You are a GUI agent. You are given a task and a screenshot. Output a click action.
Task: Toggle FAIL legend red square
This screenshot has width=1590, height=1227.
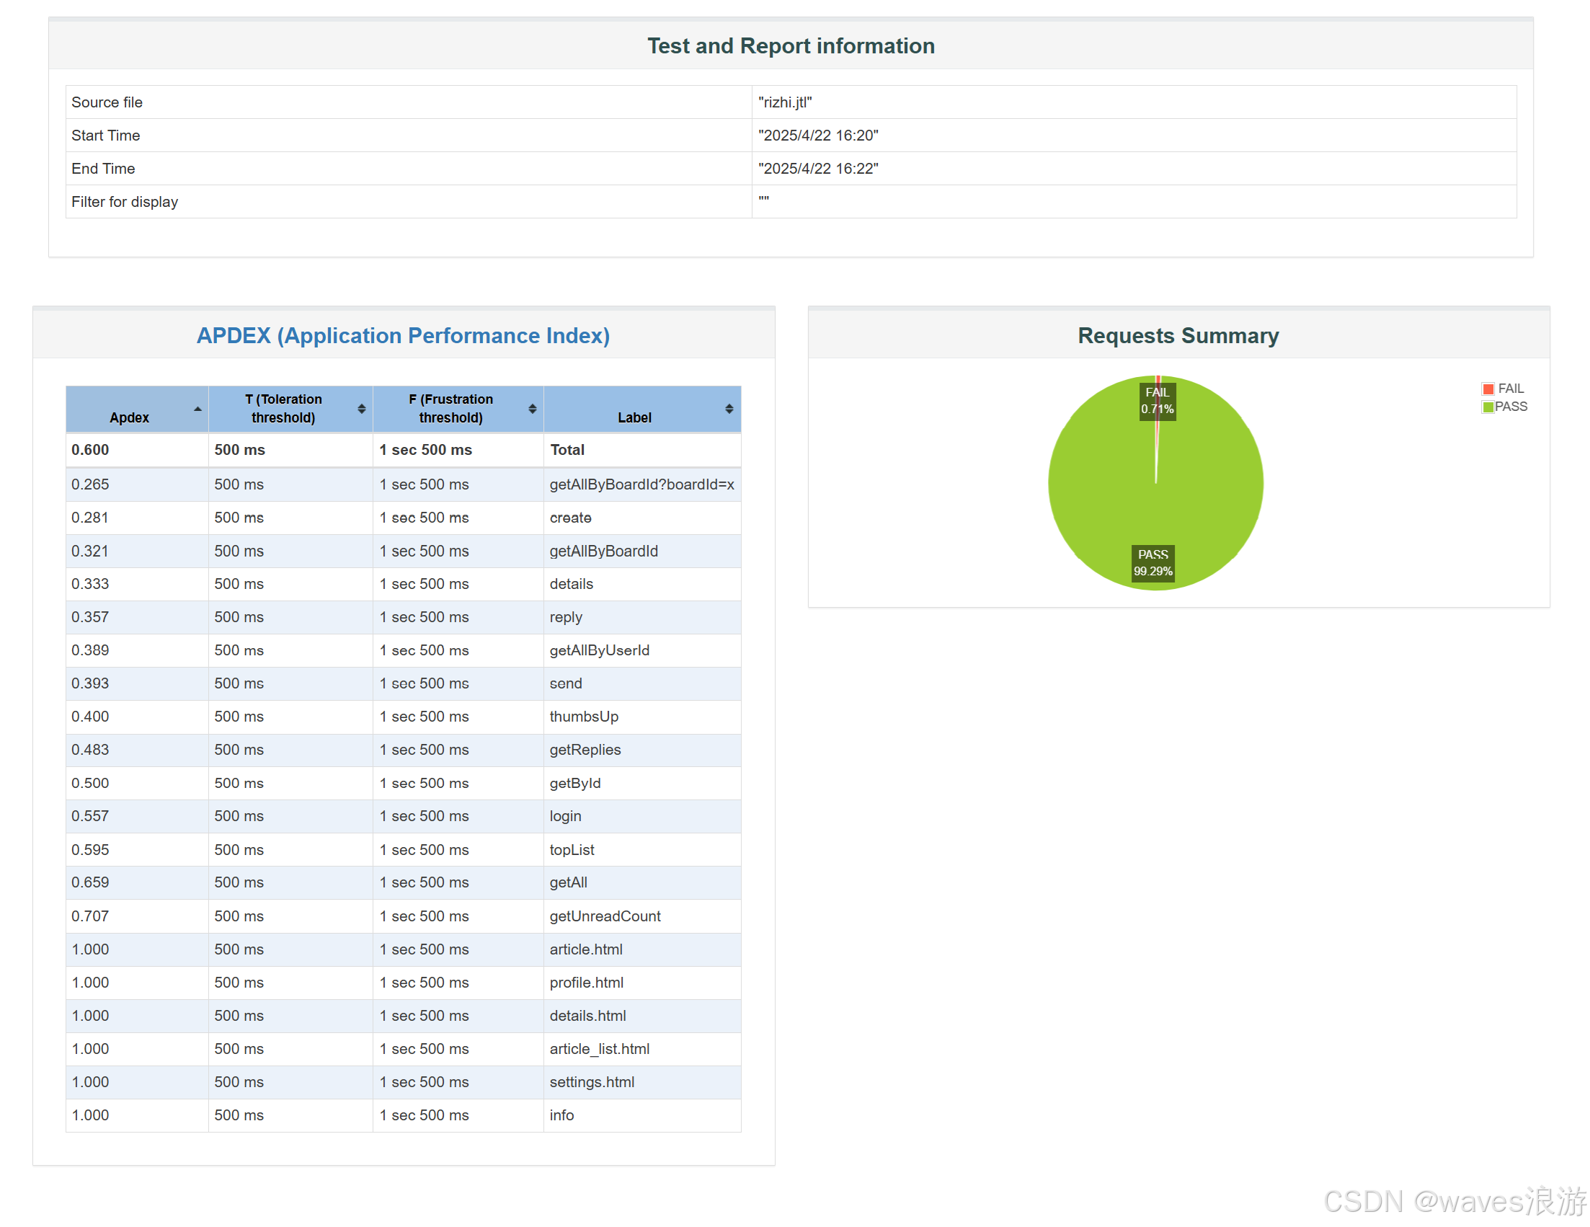1488,389
